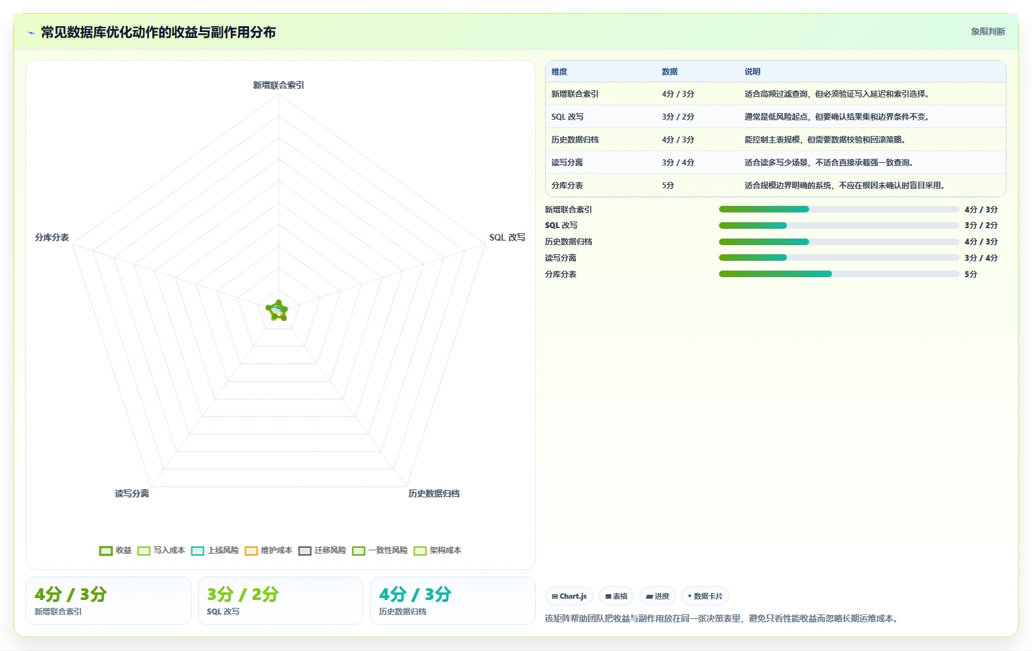Image resolution: width=1032 pixels, height=651 pixels.
Task: Click the radar axis label 历史数据归档
Action: (x=434, y=493)
